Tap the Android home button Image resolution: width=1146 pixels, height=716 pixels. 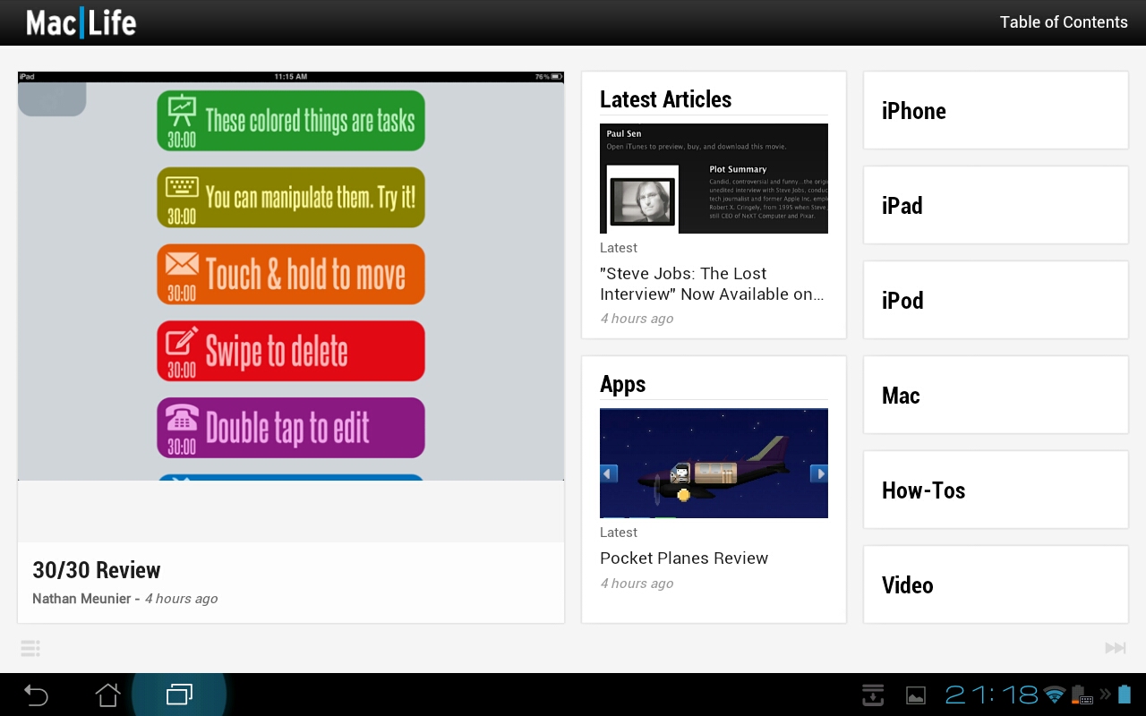coord(107,695)
